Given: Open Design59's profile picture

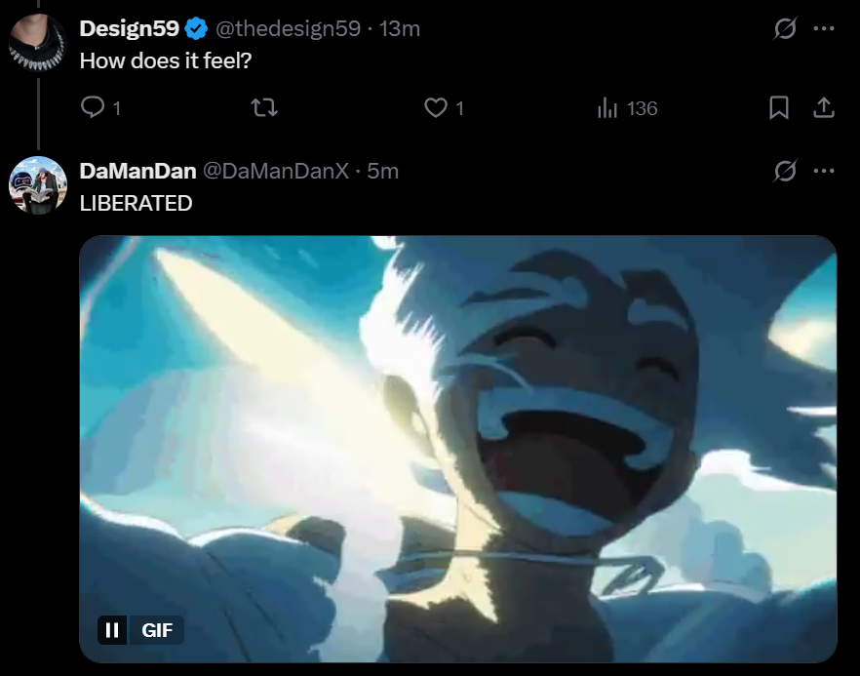Looking at the screenshot, I should 38,43.
